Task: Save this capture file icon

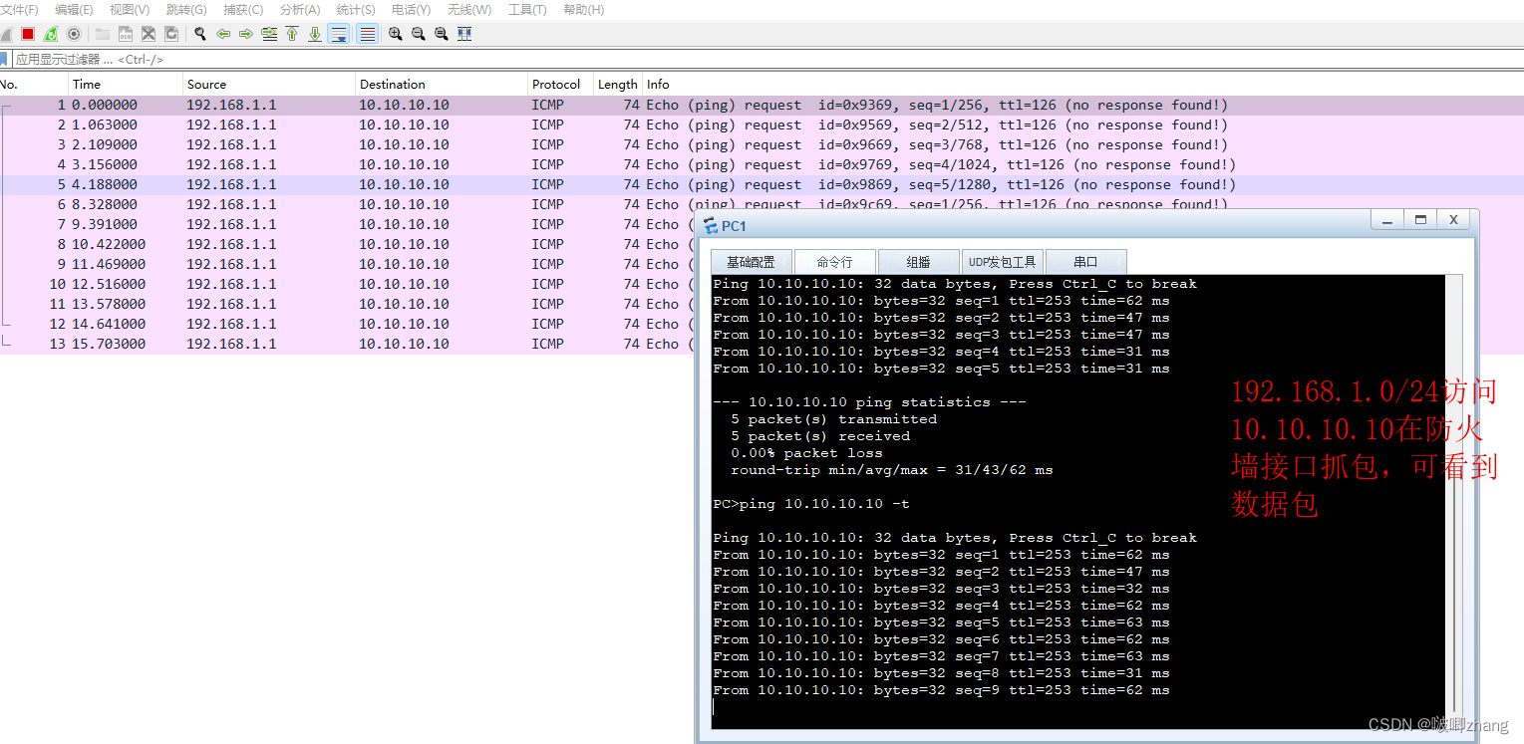Action: (126, 34)
